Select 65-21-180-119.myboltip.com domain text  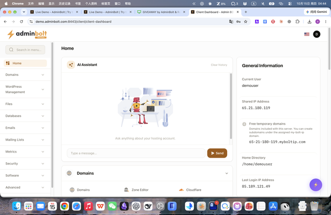(277, 142)
